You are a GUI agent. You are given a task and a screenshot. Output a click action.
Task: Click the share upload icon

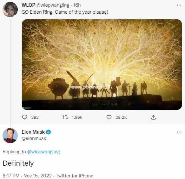153,117
